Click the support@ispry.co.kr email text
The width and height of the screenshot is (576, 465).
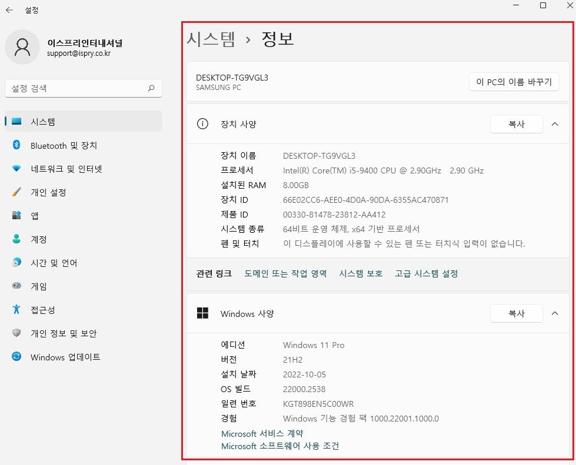tap(79, 53)
